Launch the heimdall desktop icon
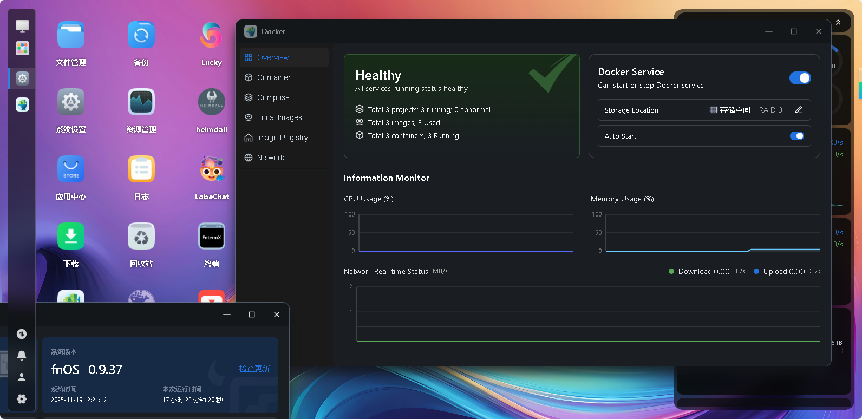The width and height of the screenshot is (862, 419). click(x=212, y=102)
